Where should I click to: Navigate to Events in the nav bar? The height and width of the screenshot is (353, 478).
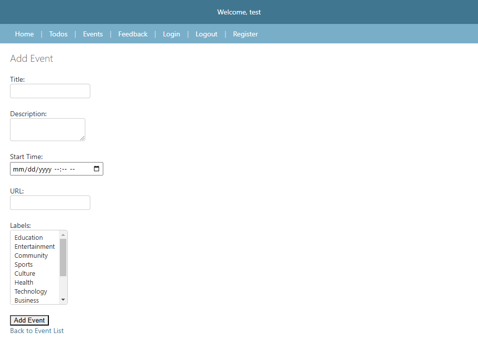[93, 34]
